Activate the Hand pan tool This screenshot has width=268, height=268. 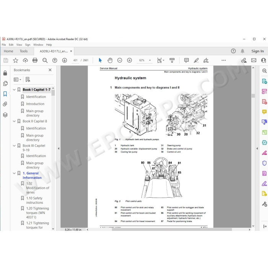110,60
